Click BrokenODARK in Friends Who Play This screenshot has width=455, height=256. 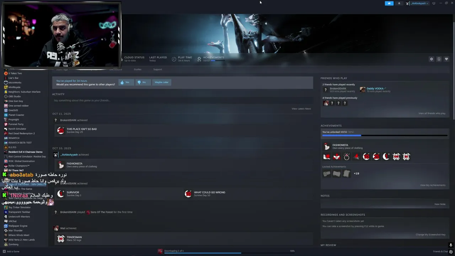[338, 89]
